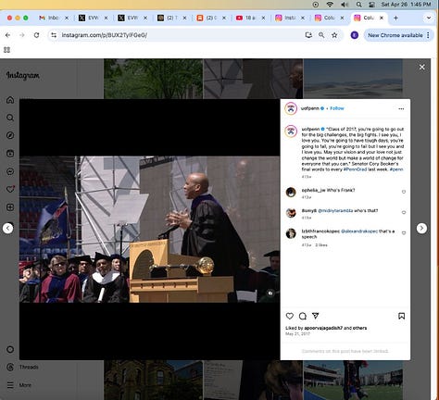The width and height of the screenshot is (439, 400).
Task: Like the post with heart icon
Action: pos(290,316)
